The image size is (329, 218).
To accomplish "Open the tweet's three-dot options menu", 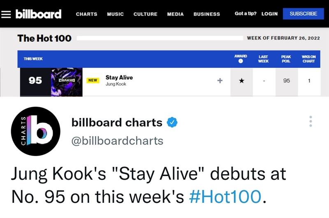I will 311,122.
